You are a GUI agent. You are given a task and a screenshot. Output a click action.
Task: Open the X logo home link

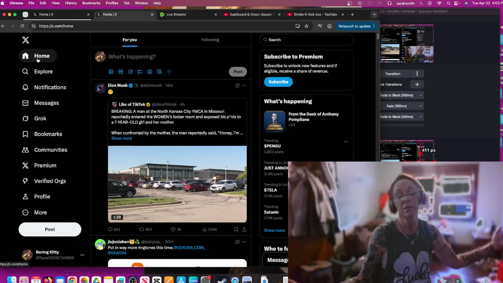(26, 40)
